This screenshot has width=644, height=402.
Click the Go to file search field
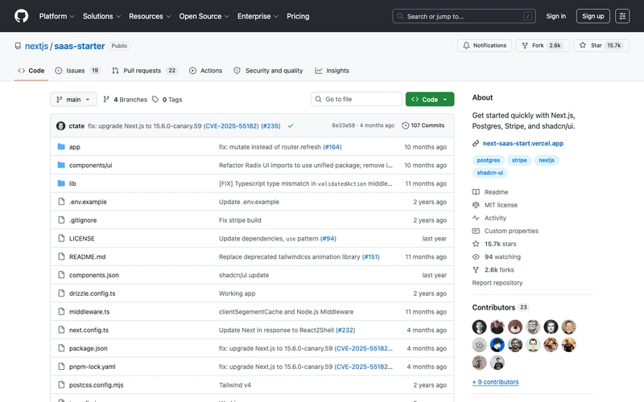click(357, 100)
